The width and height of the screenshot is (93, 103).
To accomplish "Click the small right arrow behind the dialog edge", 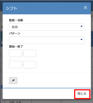I will coord(92,16).
